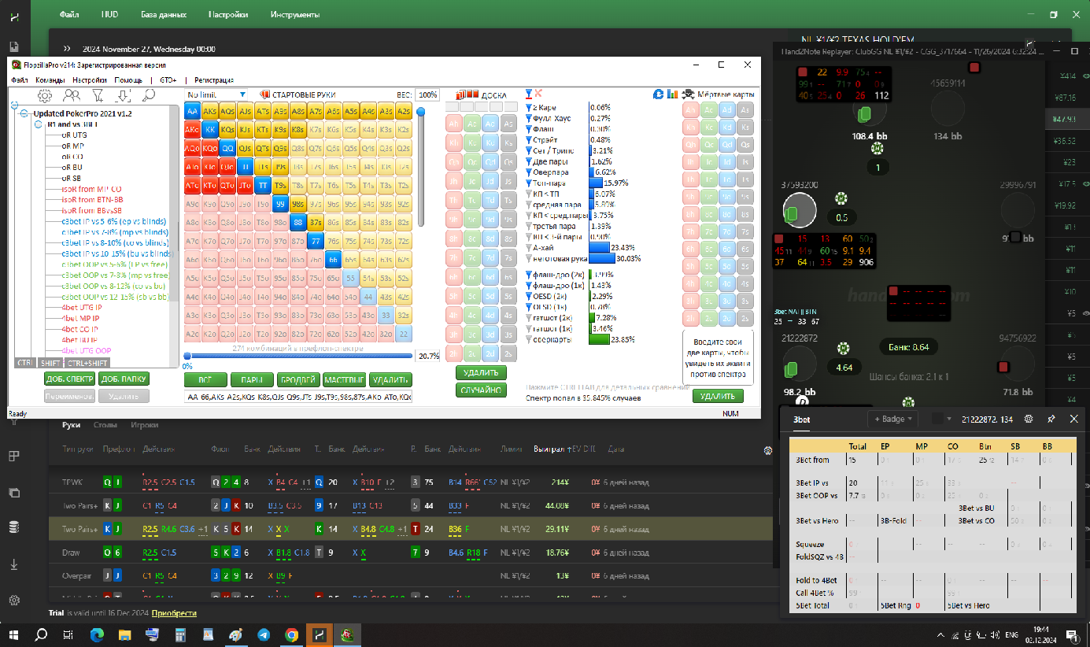Click the two-people icon in Flopzilla toolbar
The width and height of the screenshot is (1090, 647).
pos(72,95)
